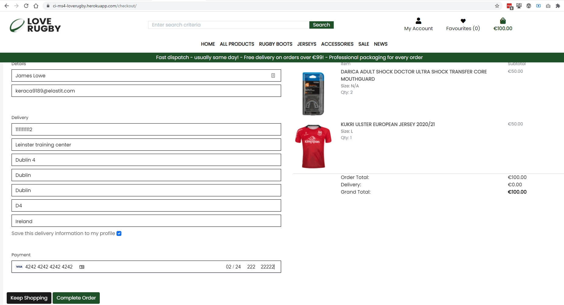Image resolution: width=564 pixels, height=305 pixels.
Task: Click the browser address bar URL
Action: tap(95, 6)
